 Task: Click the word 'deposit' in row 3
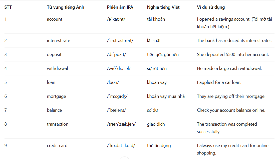[x=54, y=54]
